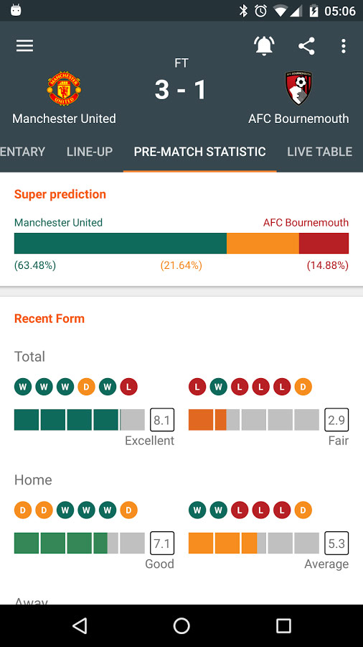This screenshot has height=647, width=363.
Task: Tap the 8.1 Excellent form rating
Action: [x=161, y=420]
